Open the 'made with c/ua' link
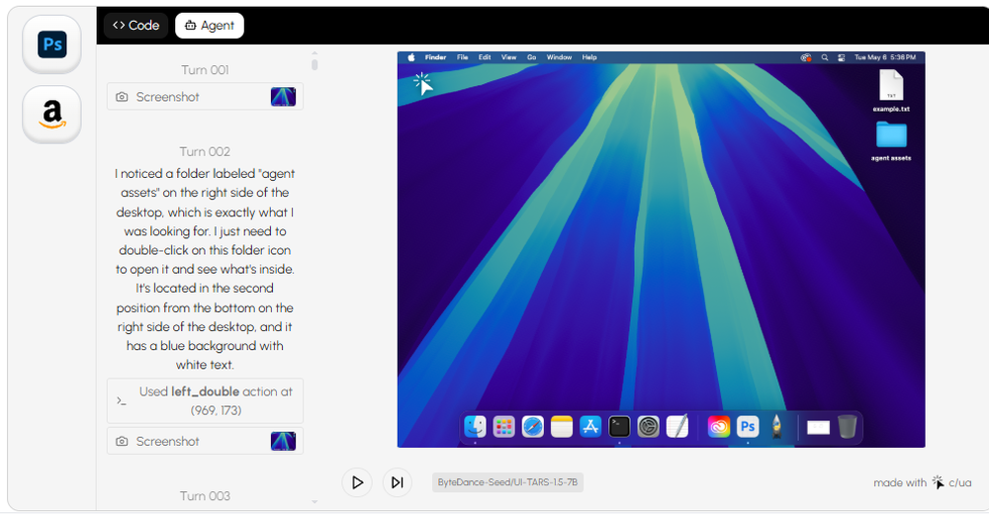 tap(922, 482)
